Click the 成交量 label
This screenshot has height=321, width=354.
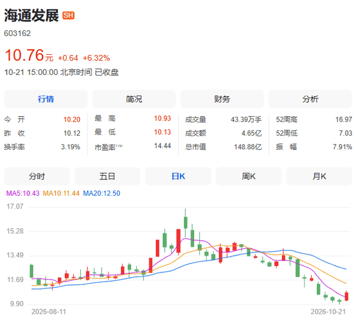195,119
